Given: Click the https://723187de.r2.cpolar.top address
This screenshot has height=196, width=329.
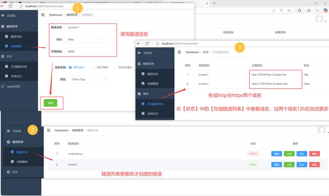Looking at the screenshot, I should point(269,83).
